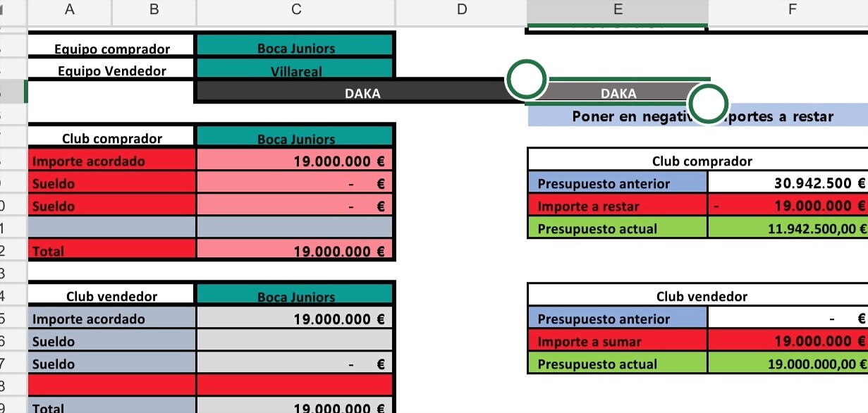Select the '11.942.500,00 €' value
This screenshot has height=413, width=868.
788,228
